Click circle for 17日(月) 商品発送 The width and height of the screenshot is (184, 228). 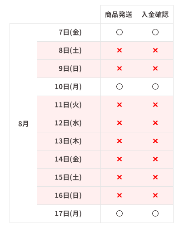(119, 213)
